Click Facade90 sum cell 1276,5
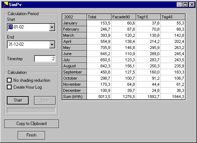Viewport: 197px width, 143px height. click(123, 97)
